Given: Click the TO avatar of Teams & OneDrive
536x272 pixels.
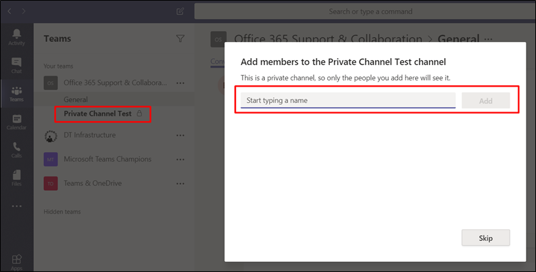Looking at the screenshot, I should tap(51, 183).
